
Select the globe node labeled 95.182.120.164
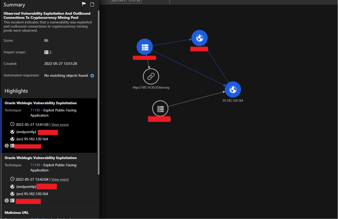point(233,89)
